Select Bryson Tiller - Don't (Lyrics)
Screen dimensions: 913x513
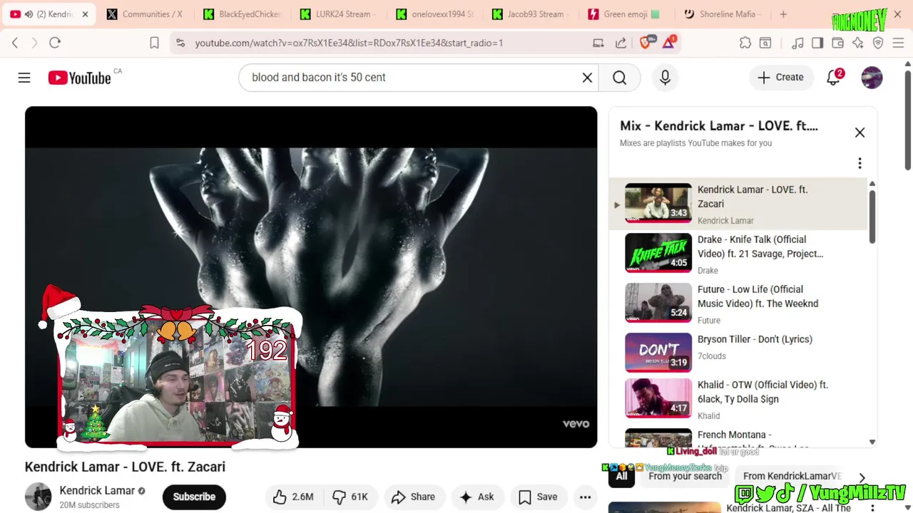point(738,353)
